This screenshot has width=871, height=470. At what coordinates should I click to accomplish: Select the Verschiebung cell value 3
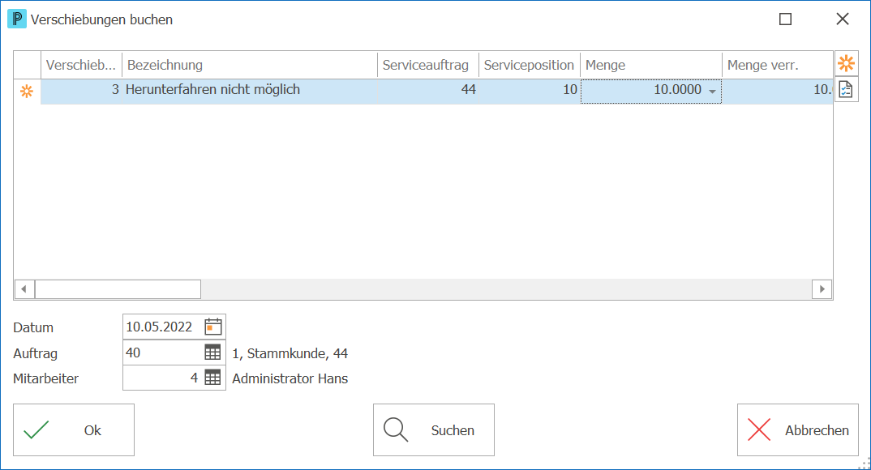(81, 90)
